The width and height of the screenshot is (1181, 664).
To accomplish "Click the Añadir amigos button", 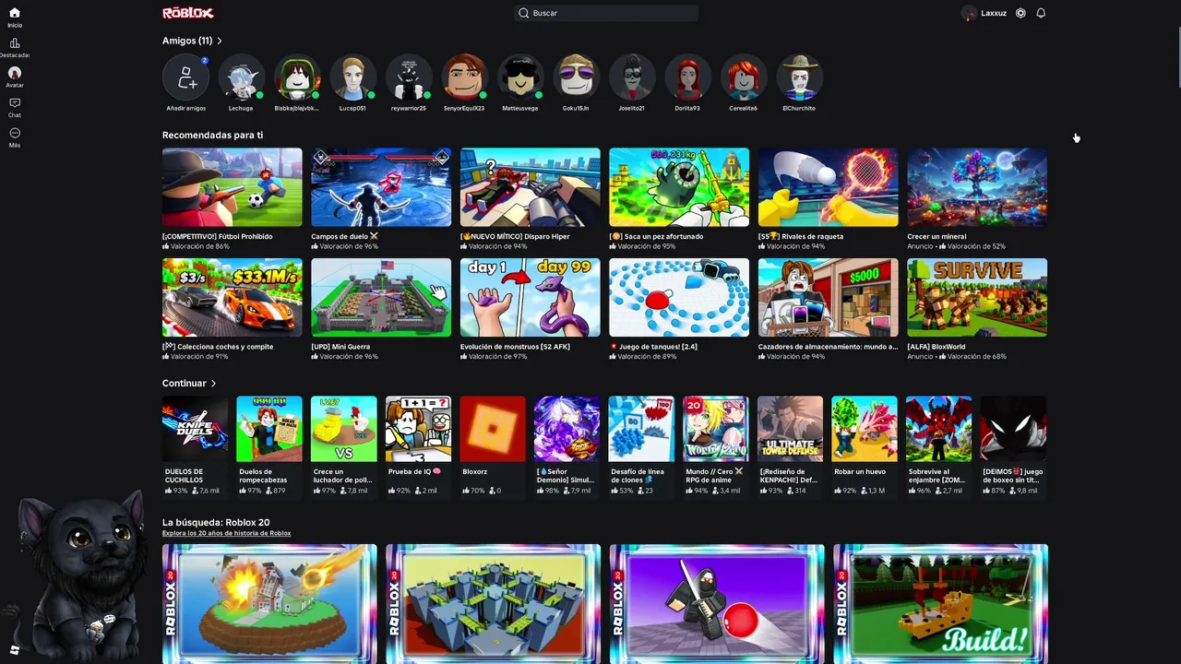I will pyautogui.click(x=186, y=77).
